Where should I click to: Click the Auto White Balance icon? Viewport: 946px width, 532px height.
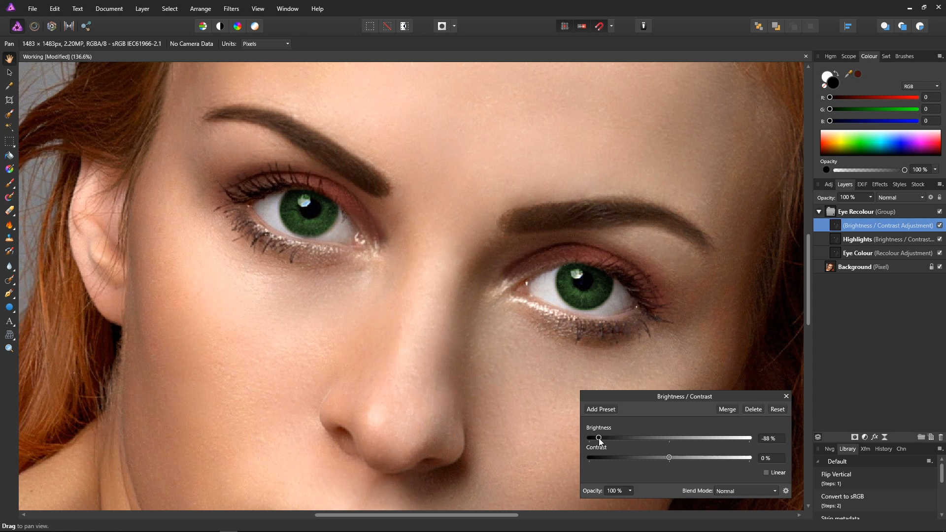click(x=255, y=26)
